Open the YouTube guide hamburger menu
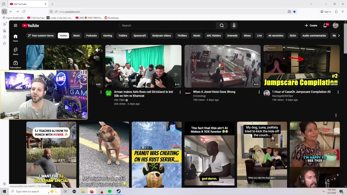The image size is (347, 195). pyautogui.click(x=15, y=25)
